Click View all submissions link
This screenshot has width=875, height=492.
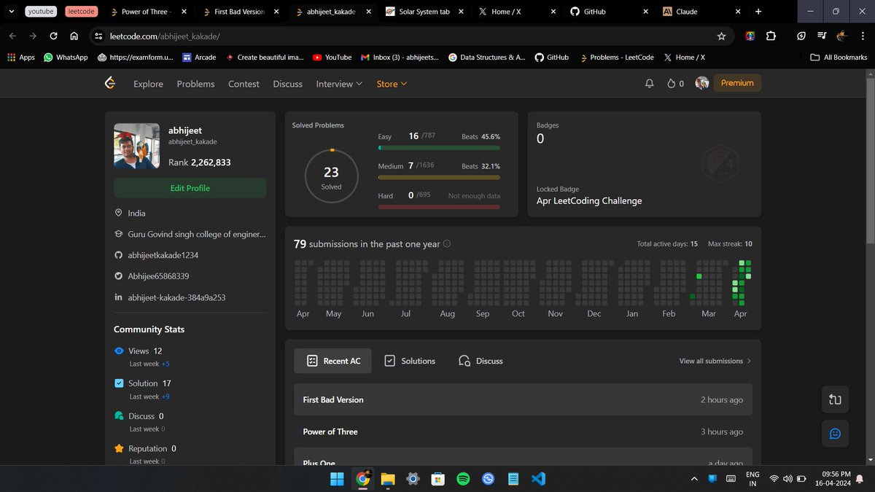click(715, 361)
